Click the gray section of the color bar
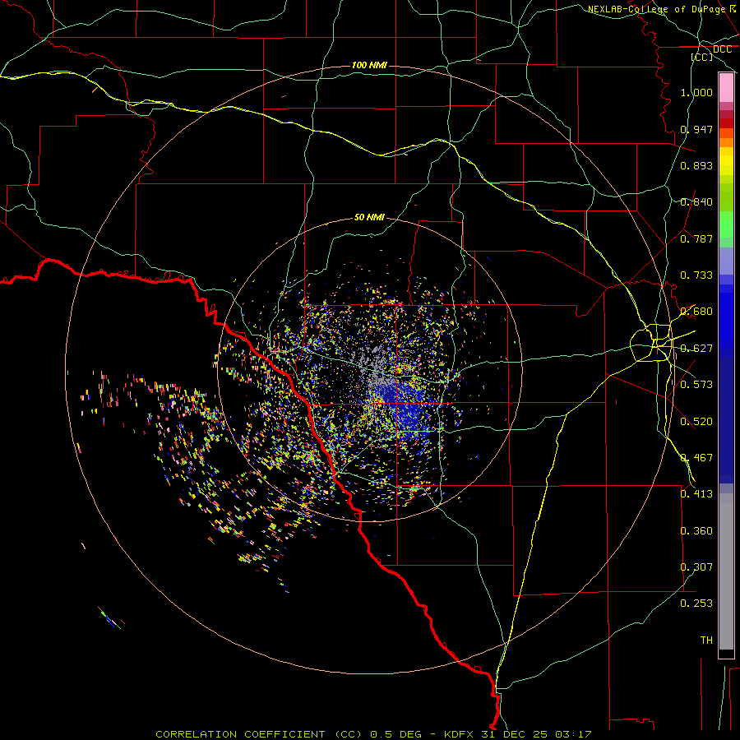Image resolution: width=740 pixels, height=740 pixels. coord(726,571)
